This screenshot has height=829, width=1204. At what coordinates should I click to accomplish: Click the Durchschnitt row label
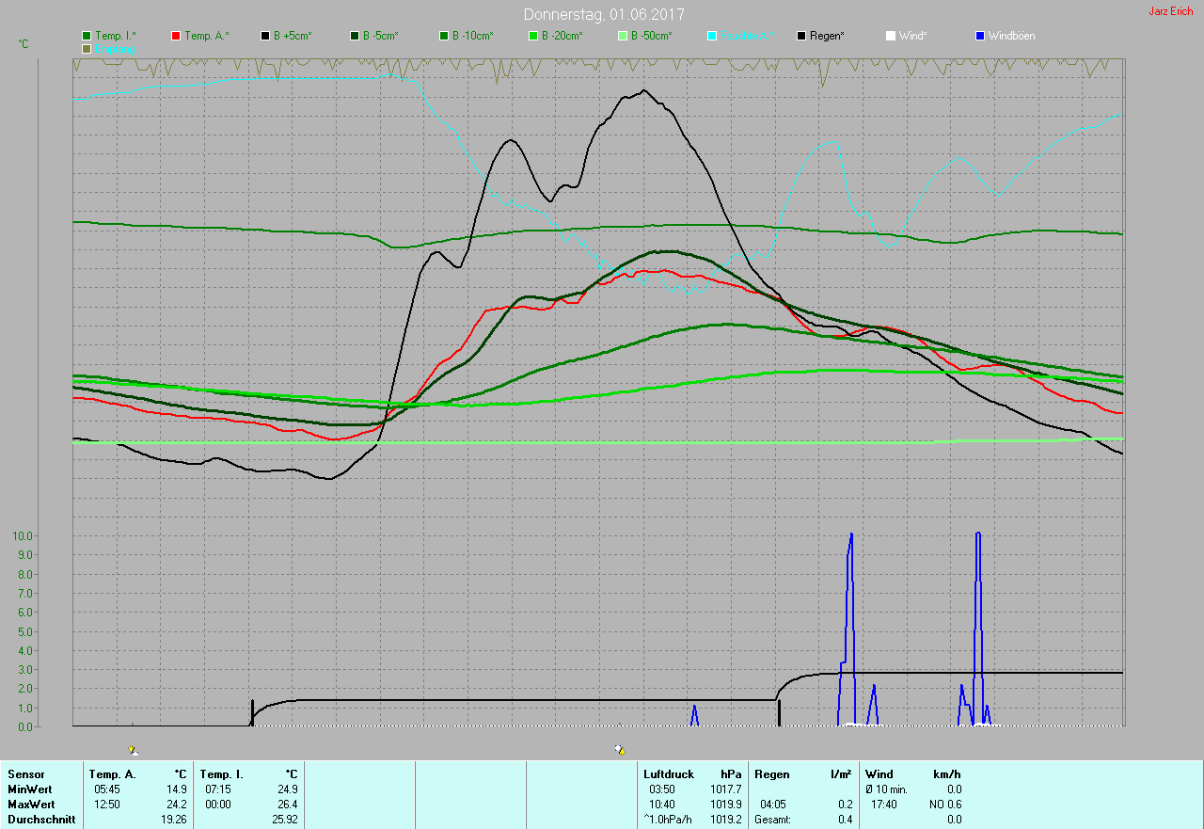tap(41, 820)
